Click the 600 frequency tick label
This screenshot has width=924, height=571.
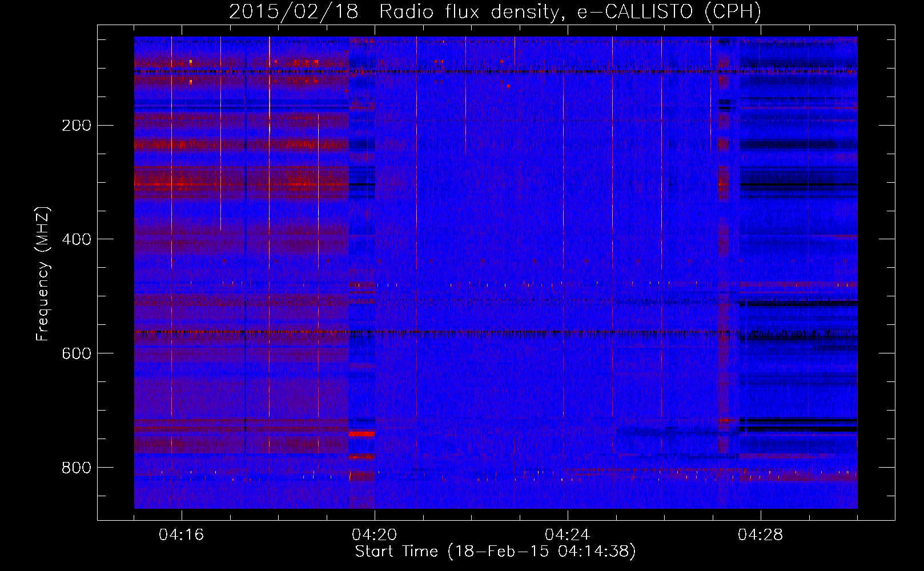coord(76,353)
